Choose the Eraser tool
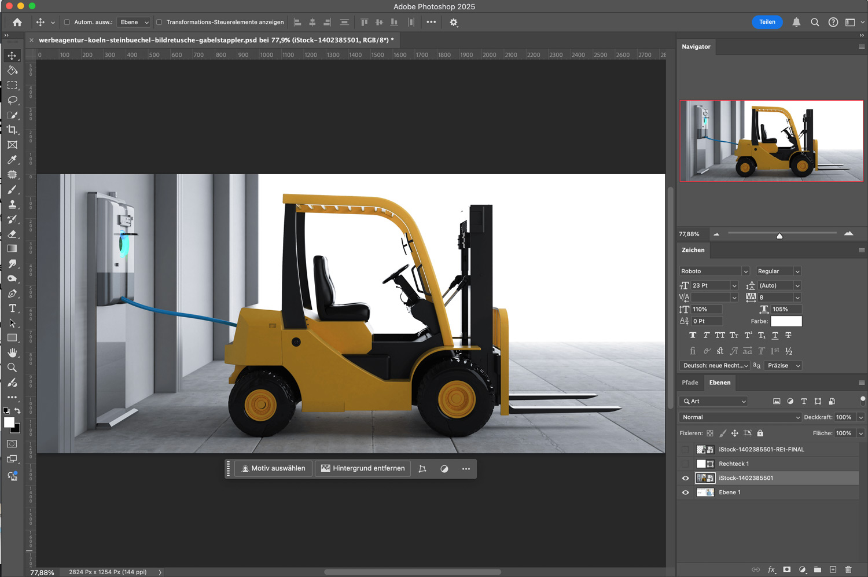Image resolution: width=868 pixels, height=577 pixels. (12, 234)
